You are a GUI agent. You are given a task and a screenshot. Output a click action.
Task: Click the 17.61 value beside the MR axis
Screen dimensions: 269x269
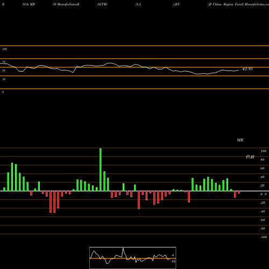click(x=250, y=157)
